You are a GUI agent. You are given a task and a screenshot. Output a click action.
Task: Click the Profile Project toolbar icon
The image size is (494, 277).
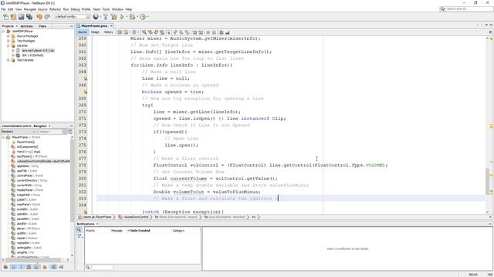click(143, 17)
